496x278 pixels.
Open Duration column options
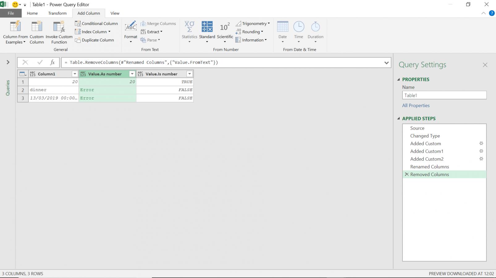coord(315,32)
